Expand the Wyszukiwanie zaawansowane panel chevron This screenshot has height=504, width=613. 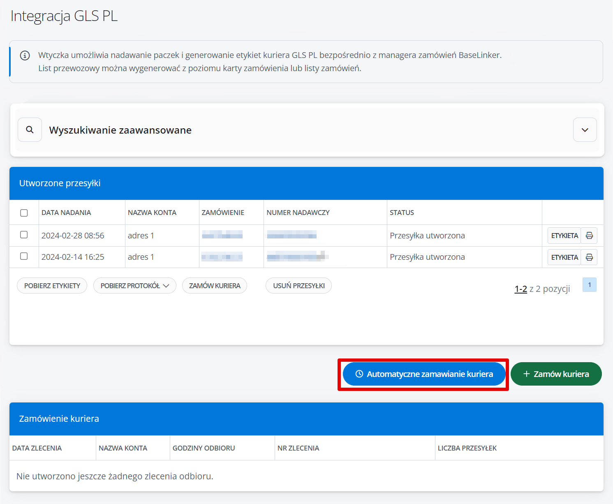click(585, 130)
